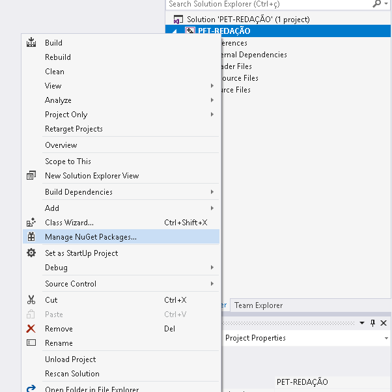Switch to the Team Explorer tab

pyautogui.click(x=259, y=305)
